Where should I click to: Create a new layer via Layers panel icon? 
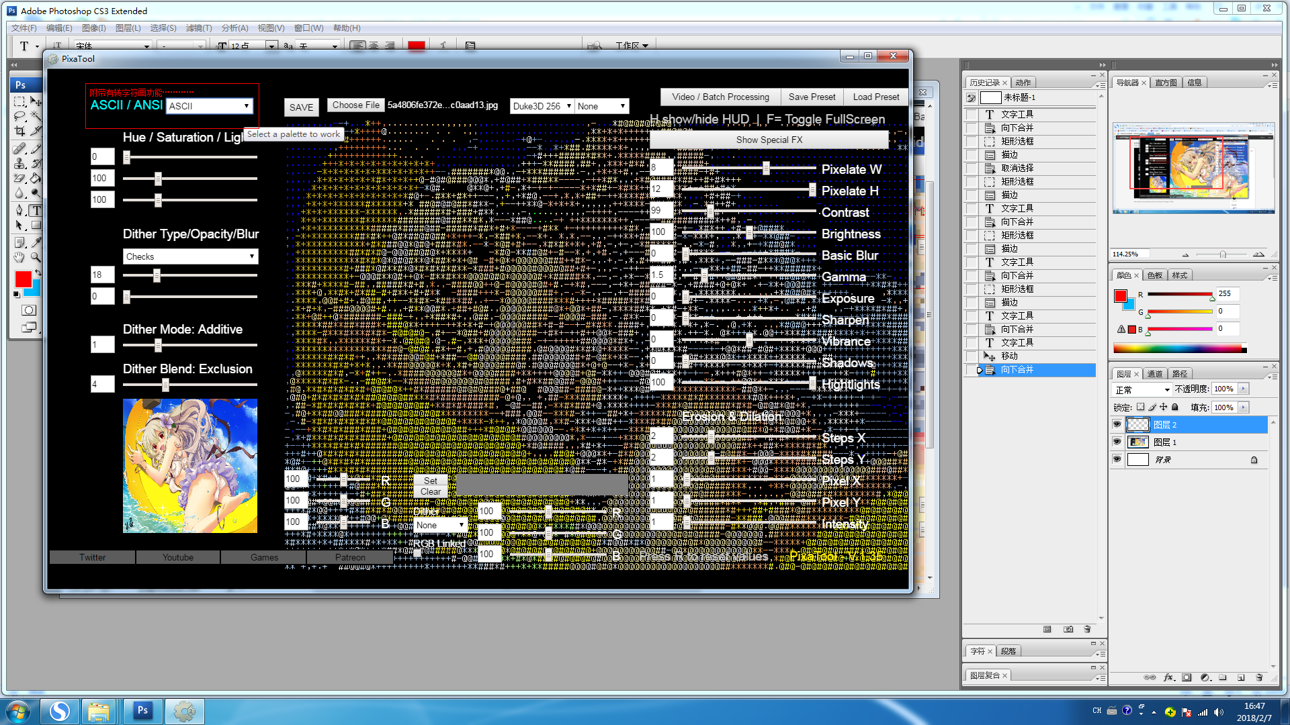tap(1241, 677)
